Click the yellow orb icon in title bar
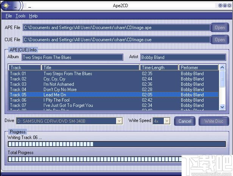Image resolution: width=233 pixels, height=176 pixels. click(x=6, y=6)
